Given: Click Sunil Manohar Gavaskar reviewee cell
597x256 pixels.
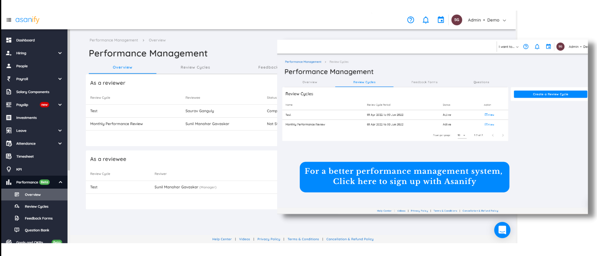Looking at the screenshot, I should point(207,124).
